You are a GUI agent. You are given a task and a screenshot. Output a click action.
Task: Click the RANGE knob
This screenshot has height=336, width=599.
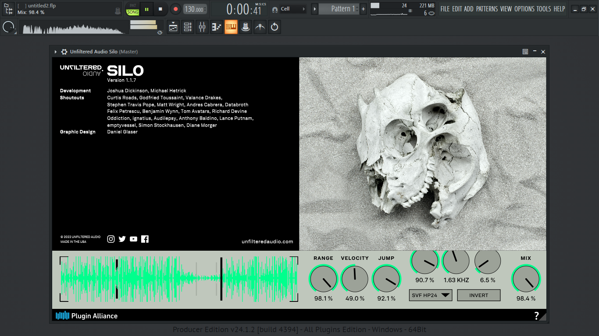click(x=323, y=279)
